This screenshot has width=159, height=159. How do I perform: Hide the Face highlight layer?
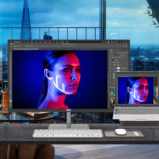pos(110,68)
